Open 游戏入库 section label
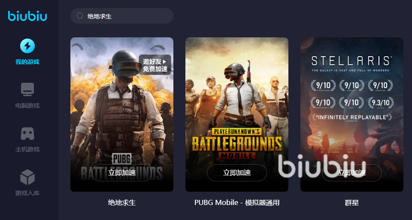The height and width of the screenshot is (220, 412). click(x=27, y=193)
